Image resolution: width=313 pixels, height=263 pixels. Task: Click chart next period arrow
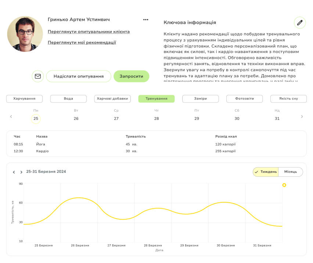pyautogui.click(x=21, y=172)
